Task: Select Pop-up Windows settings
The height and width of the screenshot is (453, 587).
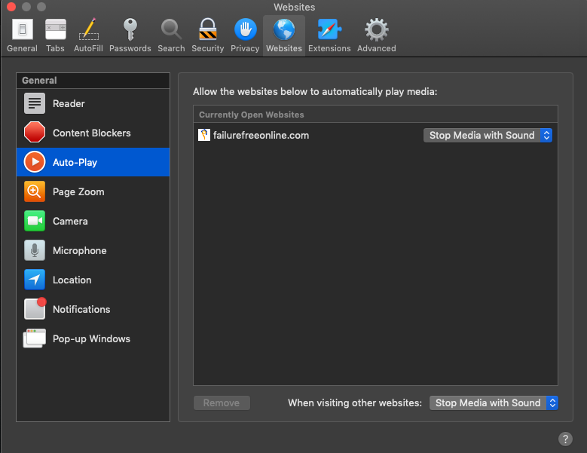Action: (x=93, y=338)
